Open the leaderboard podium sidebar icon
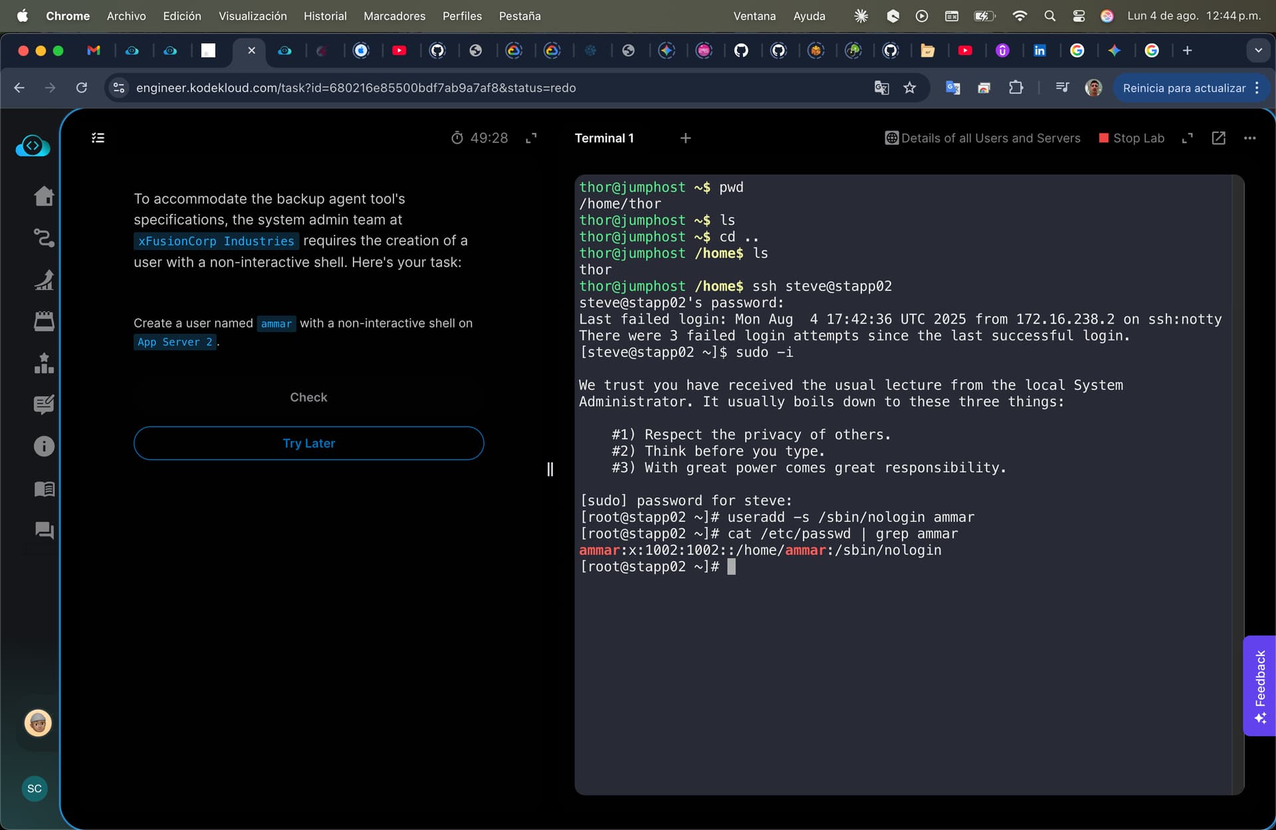The height and width of the screenshot is (830, 1276). click(x=44, y=363)
